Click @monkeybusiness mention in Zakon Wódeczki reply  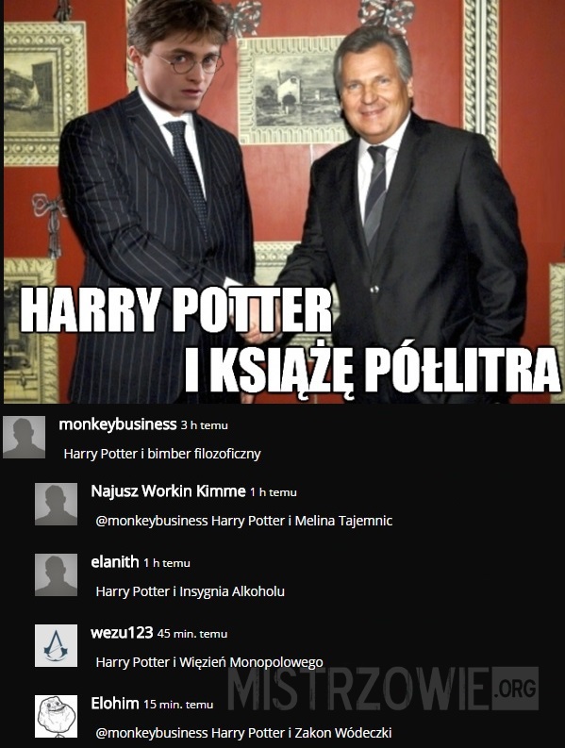pyautogui.click(x=152, y=732)
